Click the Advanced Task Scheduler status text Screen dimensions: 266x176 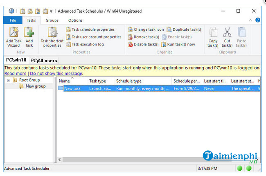(x=27, y=169)
